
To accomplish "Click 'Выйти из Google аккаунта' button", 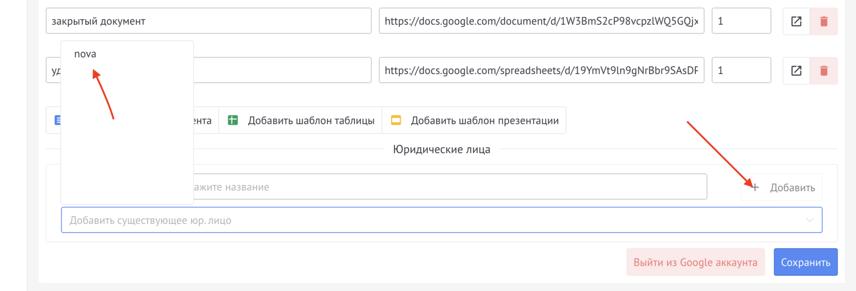I will [695, 262].
